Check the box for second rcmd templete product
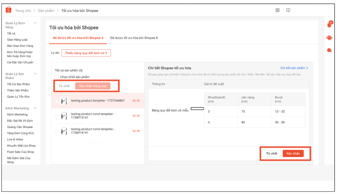 click(x=56, y=116)
